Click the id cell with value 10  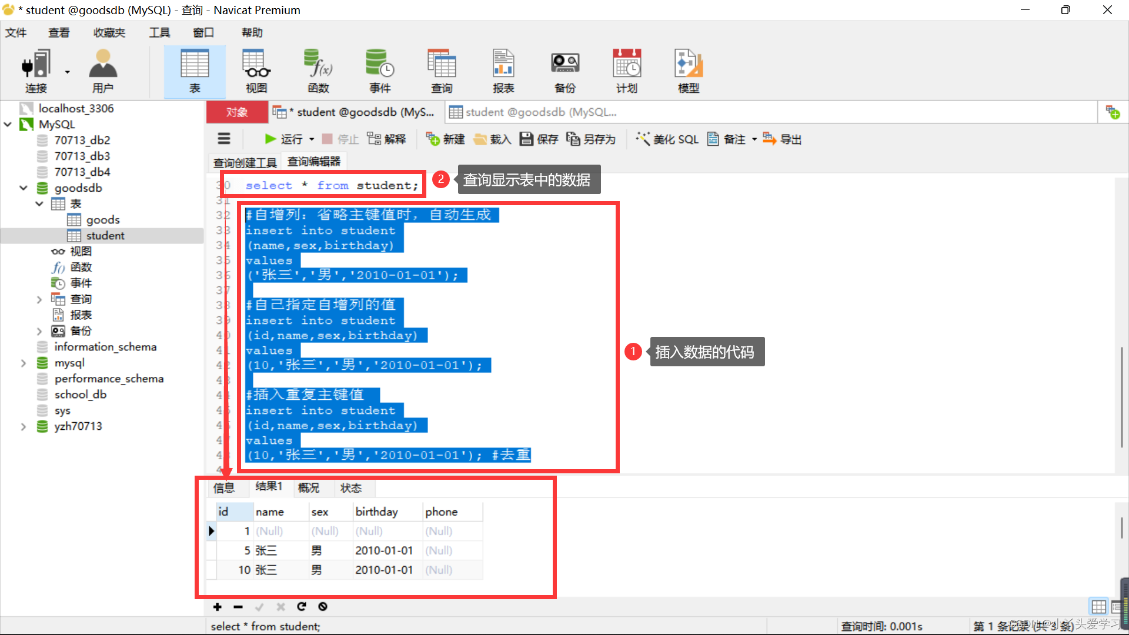click(x=235, y=570)
